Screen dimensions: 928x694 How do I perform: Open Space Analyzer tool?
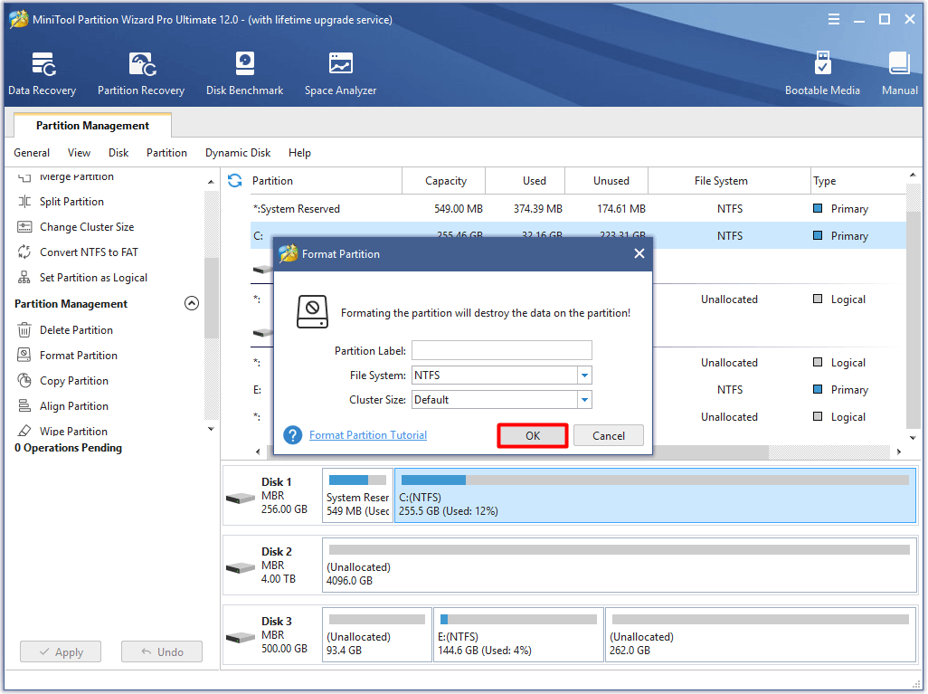(x=340, y=73)
